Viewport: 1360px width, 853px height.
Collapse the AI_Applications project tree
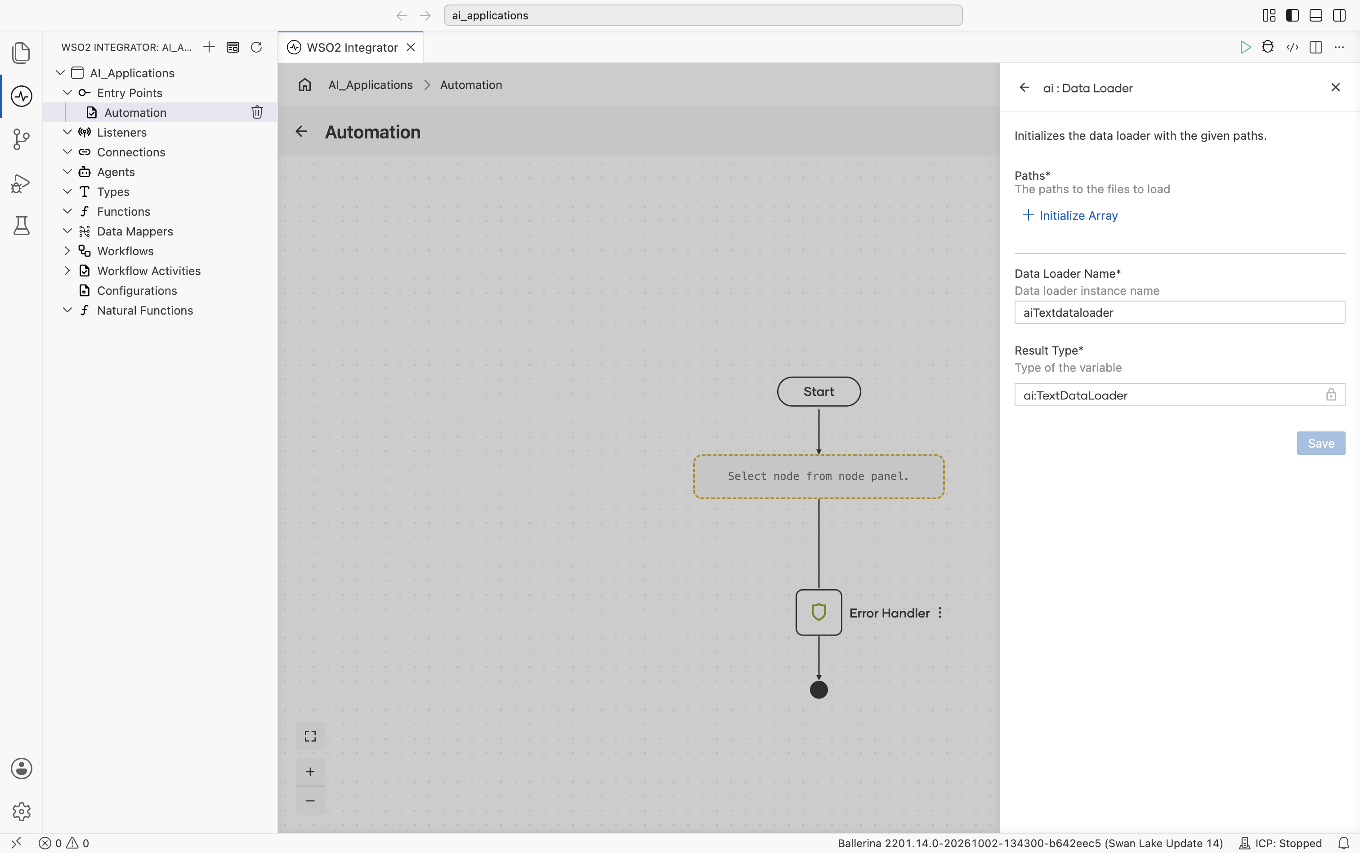(x=60, y=73)
